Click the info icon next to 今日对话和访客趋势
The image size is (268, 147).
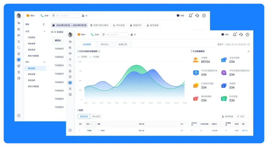point(99,51)
